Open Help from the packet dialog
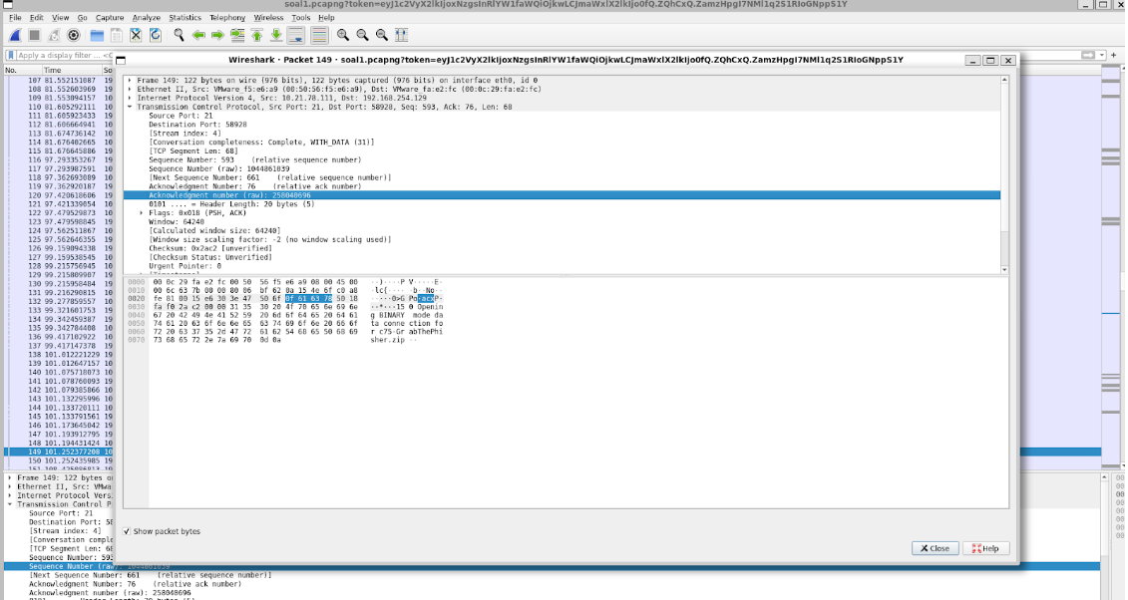Viewport: 1128px width, 600px height. pos(985,548)
